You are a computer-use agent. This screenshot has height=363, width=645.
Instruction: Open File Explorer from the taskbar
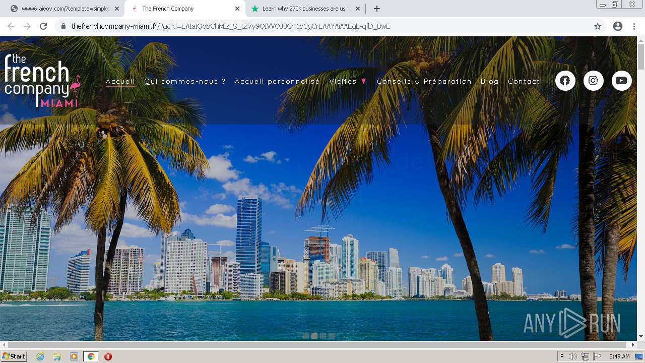click(57, 356)
